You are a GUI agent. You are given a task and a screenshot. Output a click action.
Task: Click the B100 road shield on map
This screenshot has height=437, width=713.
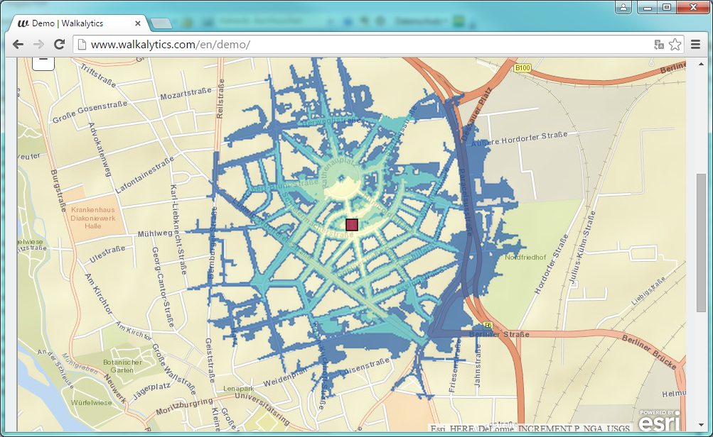click(522, 68)
